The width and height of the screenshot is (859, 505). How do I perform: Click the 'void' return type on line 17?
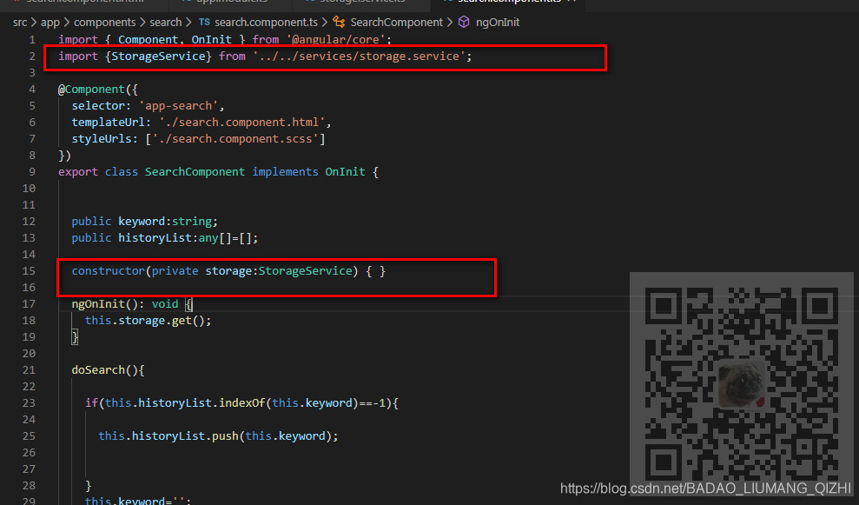(165, 303)
